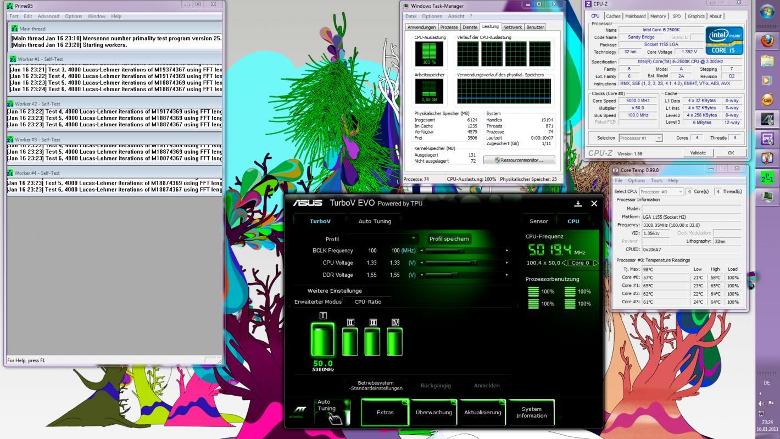Switch to SPD tab in CPU-Z
This screenshot has width=780, height=439.
(677, 16)
